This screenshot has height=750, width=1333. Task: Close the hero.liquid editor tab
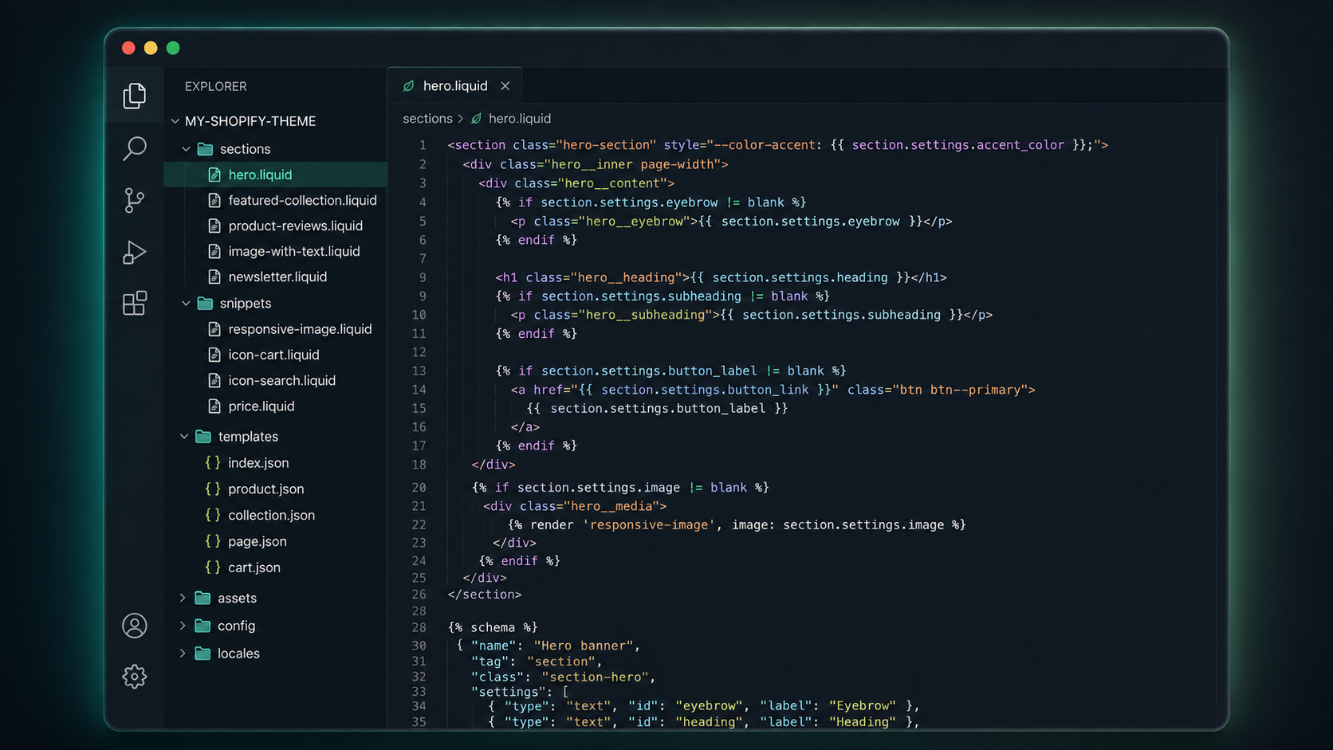[x=505, y=86]
